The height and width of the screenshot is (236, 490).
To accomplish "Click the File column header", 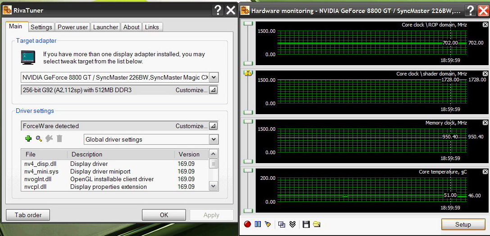I will click(45, 154).
